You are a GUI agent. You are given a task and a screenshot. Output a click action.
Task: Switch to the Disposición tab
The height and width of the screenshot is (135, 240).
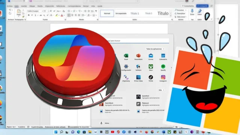tap(49, 6)
